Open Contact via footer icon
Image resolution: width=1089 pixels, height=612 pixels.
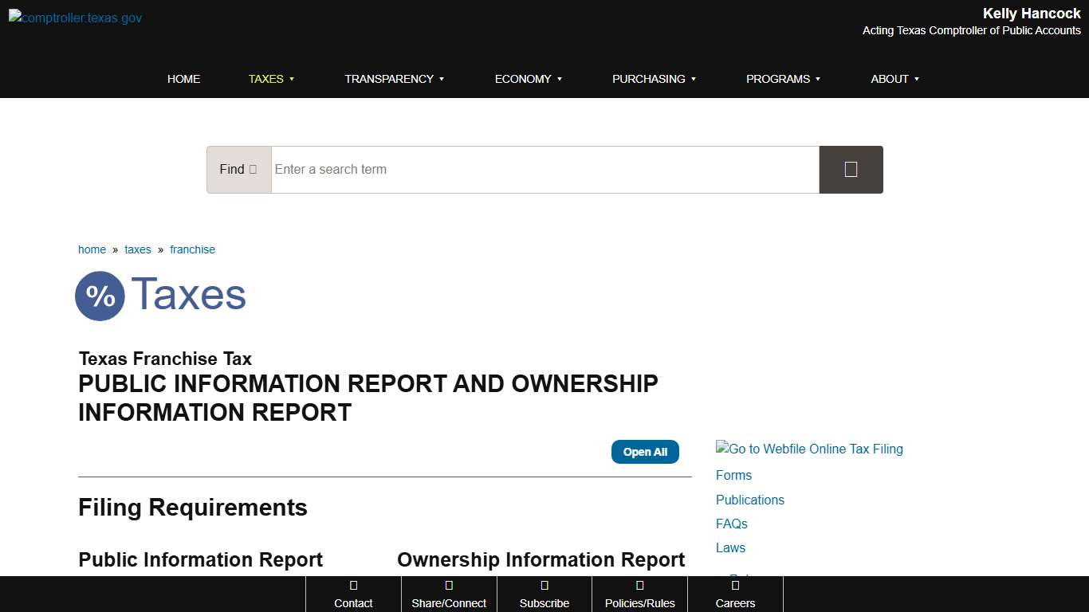(x=353, y=587)
